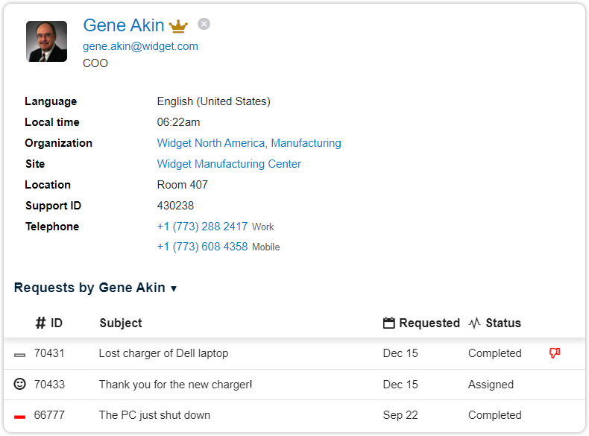Click the pulse icon in Status header

tap(475, 323)
